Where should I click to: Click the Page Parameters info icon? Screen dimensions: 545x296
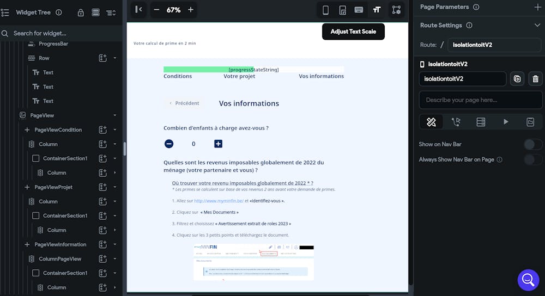pos(476,7)
